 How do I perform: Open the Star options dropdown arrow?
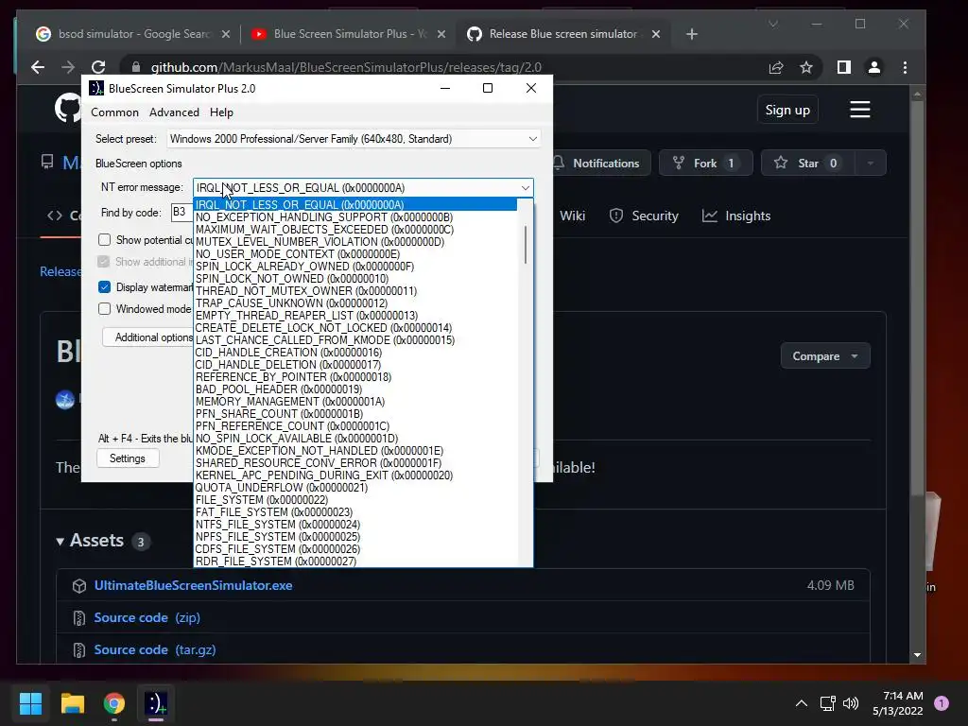point(871,163)
